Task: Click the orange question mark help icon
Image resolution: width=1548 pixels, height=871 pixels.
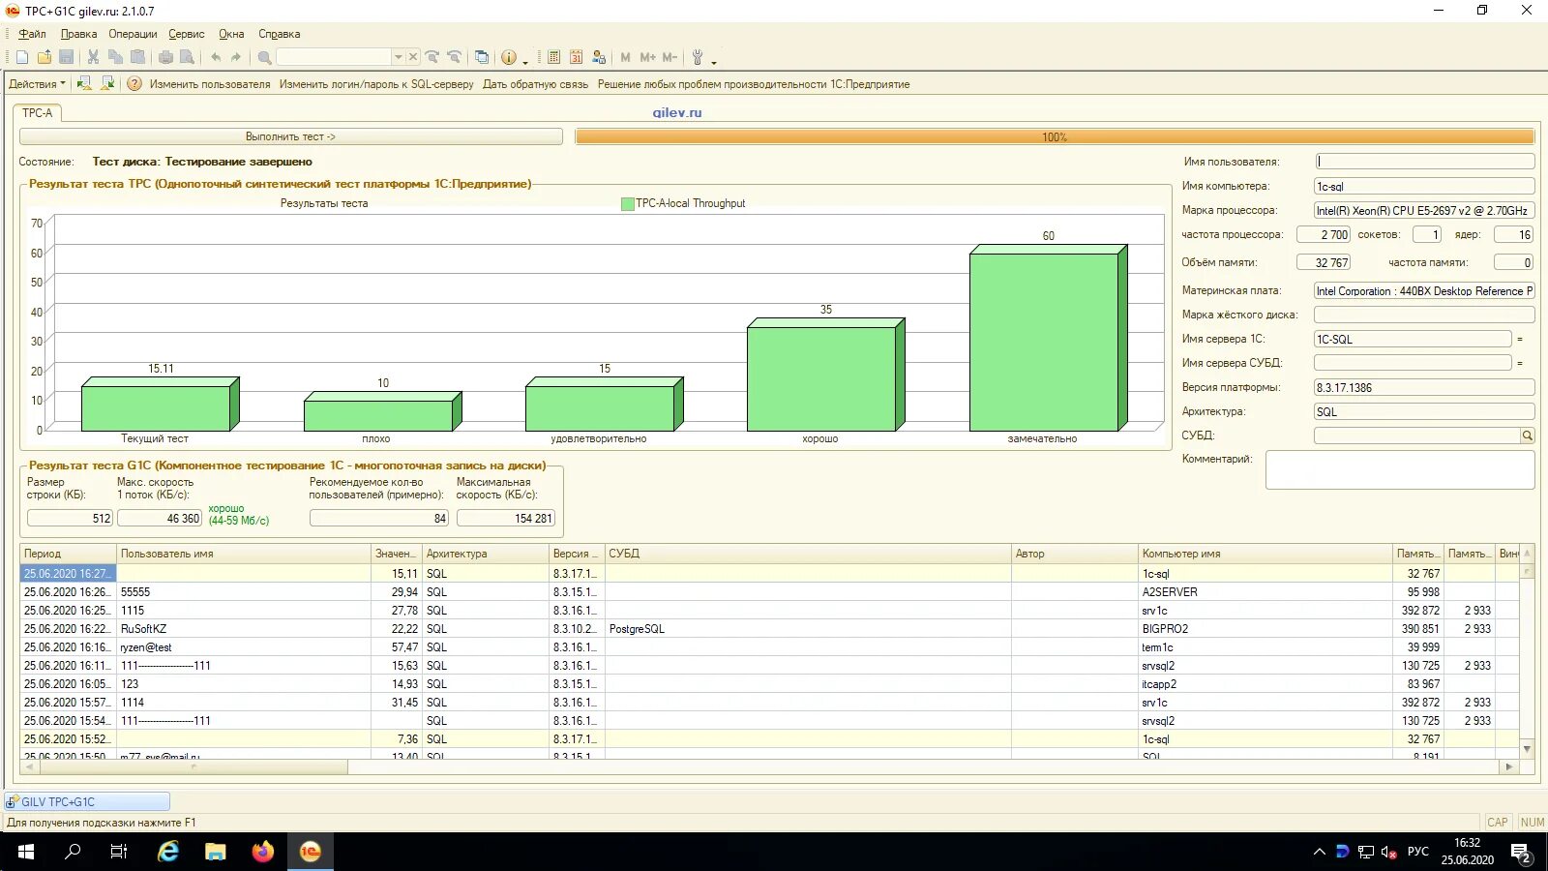Action: click(134, 84)
